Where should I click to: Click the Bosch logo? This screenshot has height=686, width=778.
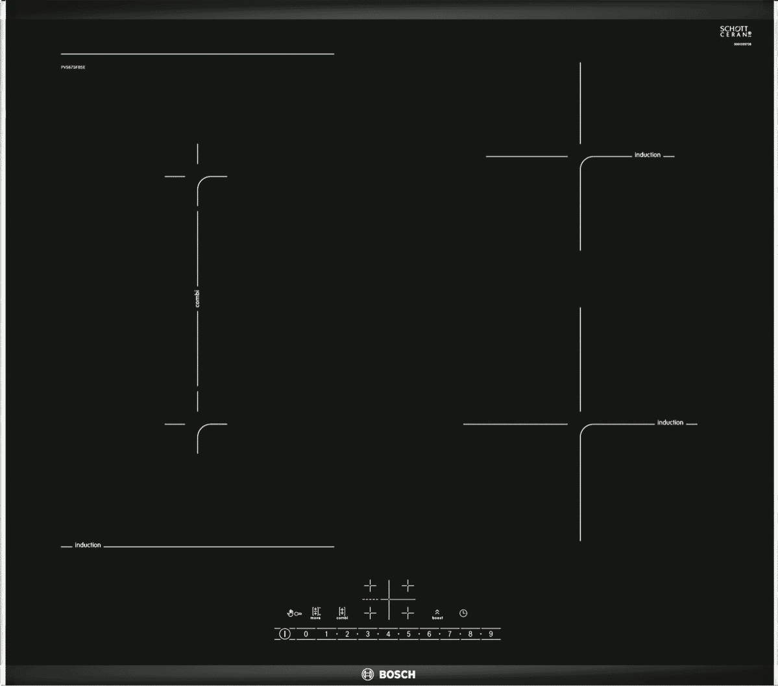coord(387,674)
